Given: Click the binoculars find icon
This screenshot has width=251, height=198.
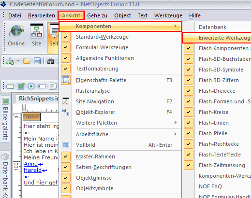Looking at the screenshot, I should point(50,61).
